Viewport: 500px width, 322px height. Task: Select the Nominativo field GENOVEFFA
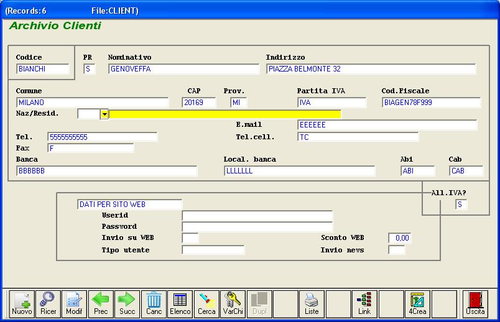coord(183,69)
